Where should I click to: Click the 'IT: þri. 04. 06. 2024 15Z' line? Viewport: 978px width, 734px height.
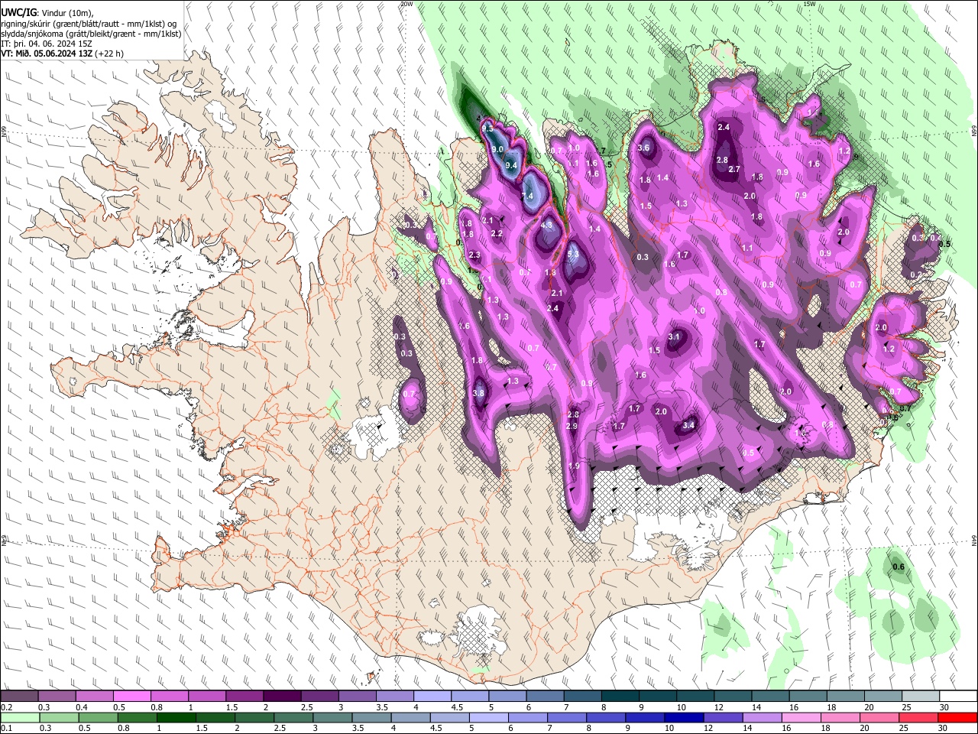click(47, 44)
